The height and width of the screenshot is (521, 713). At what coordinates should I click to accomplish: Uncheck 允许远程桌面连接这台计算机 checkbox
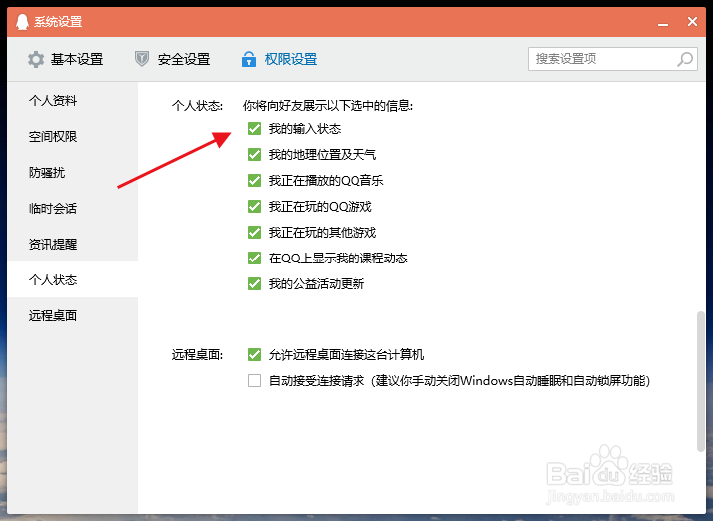255,354
